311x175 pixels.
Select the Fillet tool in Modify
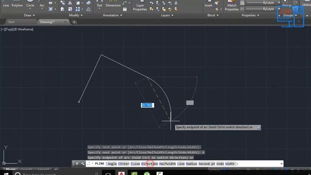[x=78, y=3]
